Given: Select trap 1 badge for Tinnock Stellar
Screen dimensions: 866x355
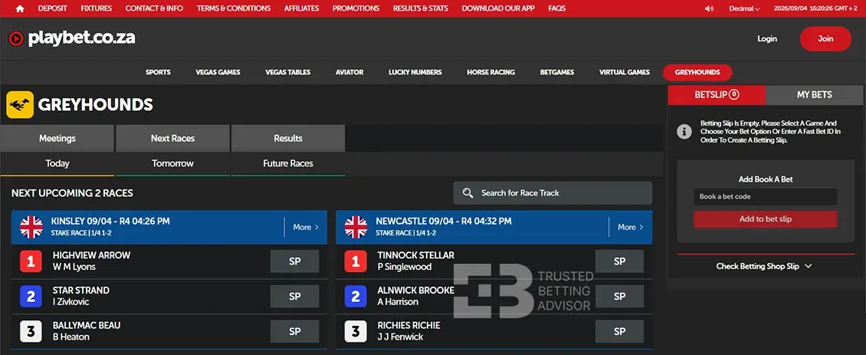Looking at the screenshot, I should click(356, 261).
